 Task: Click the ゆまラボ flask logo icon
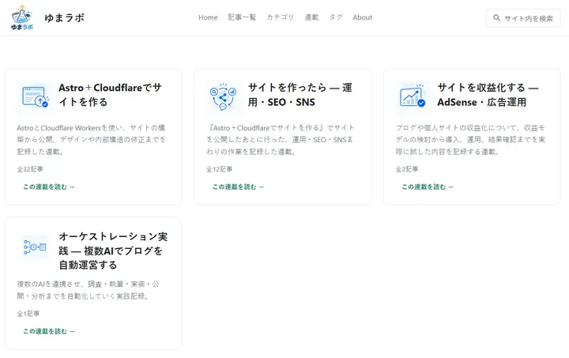(22, 17)
